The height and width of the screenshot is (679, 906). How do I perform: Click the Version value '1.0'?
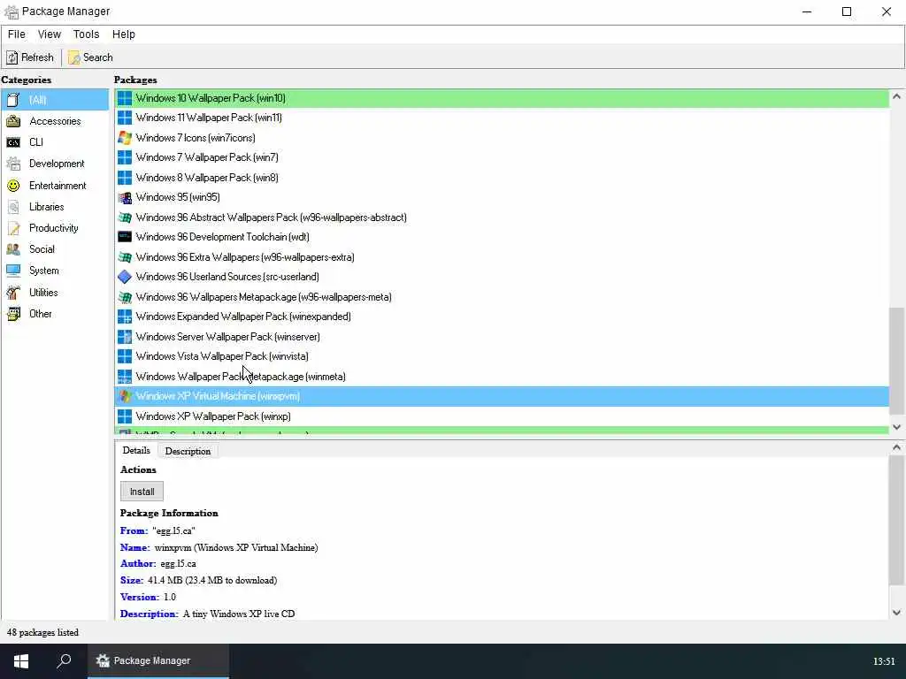tap(169, 597)
